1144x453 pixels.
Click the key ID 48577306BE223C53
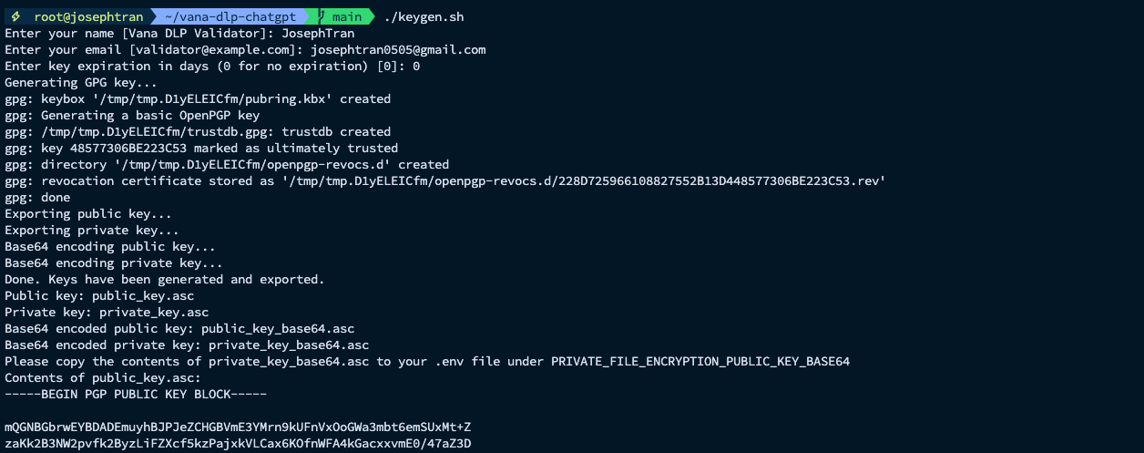tap(128, 149)
